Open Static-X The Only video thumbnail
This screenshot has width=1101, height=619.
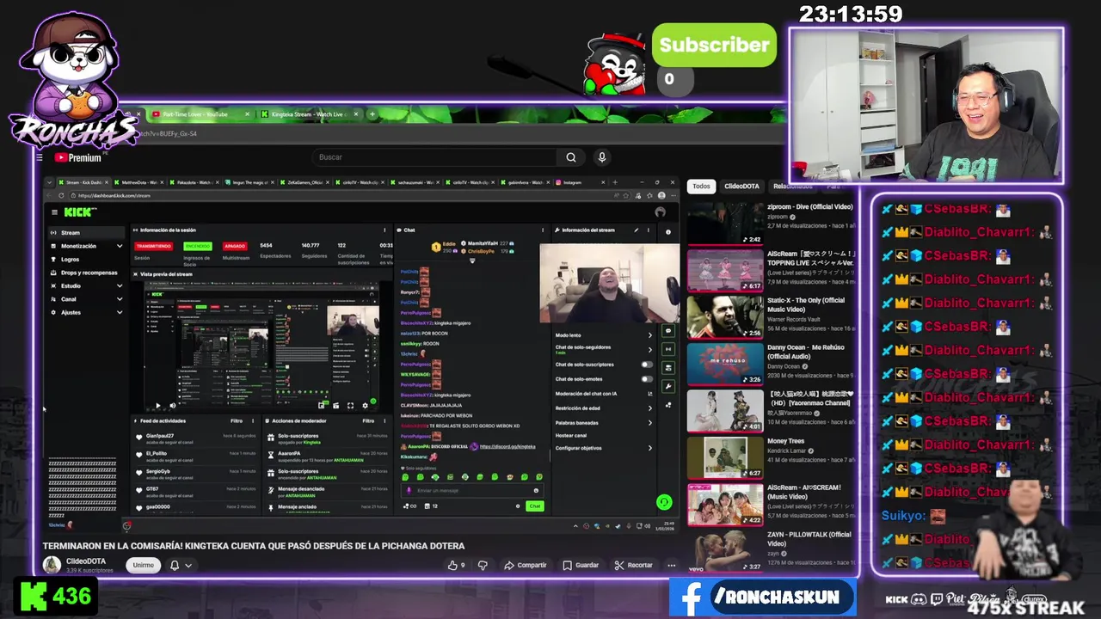pos(725,317)
